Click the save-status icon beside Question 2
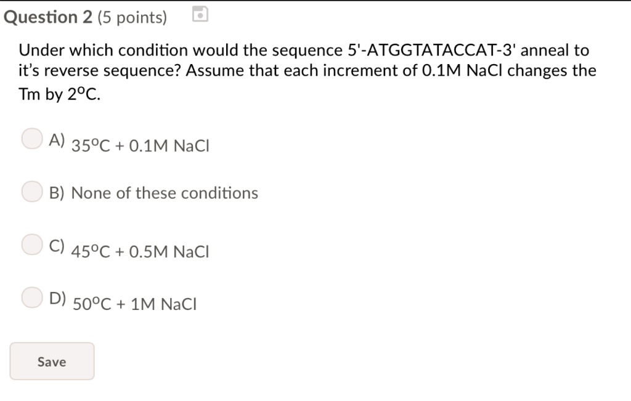Screen dimensions: 631x401 tap(200, 14)
